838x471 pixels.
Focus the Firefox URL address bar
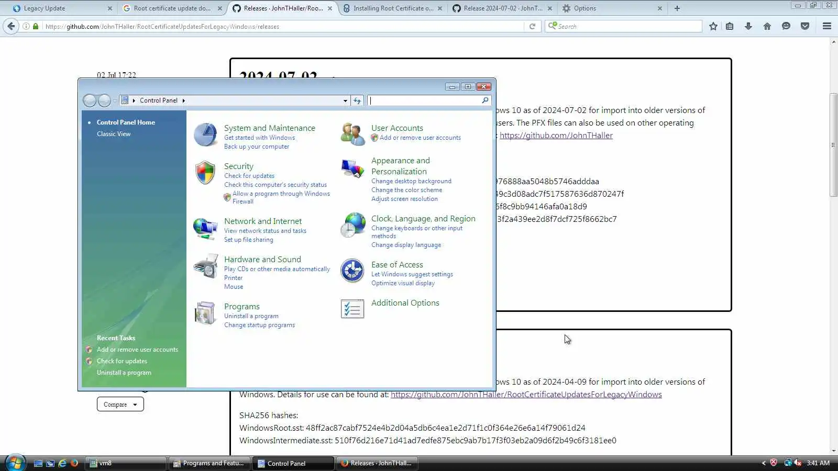click(283, 26)
